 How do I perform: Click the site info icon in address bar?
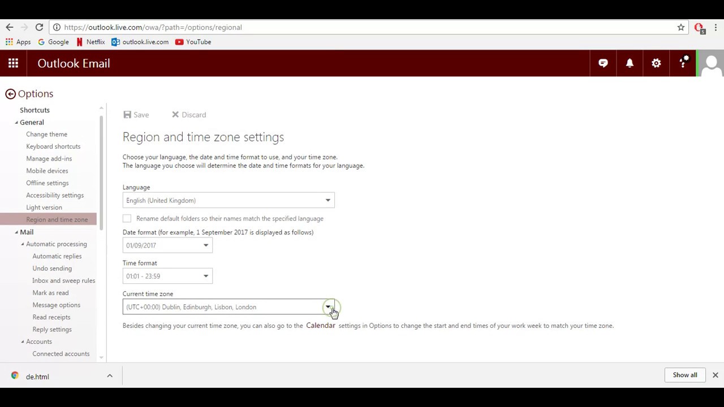[57, 27]
